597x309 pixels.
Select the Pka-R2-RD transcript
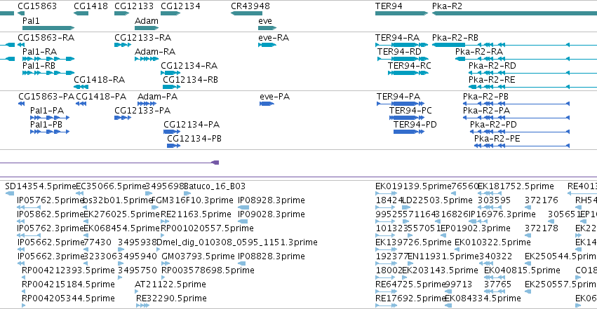[532, 73]
